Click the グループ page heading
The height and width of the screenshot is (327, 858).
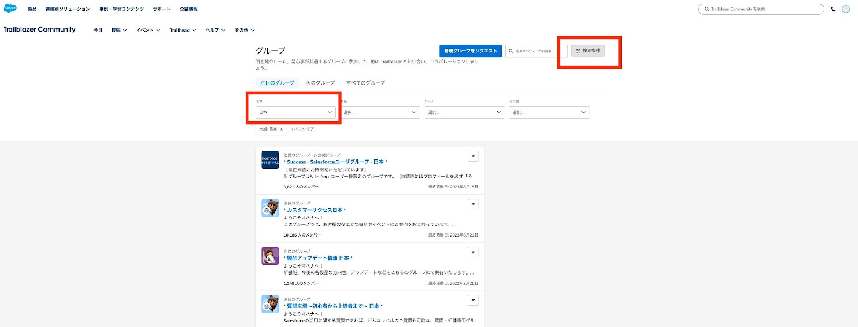[271, 51]
